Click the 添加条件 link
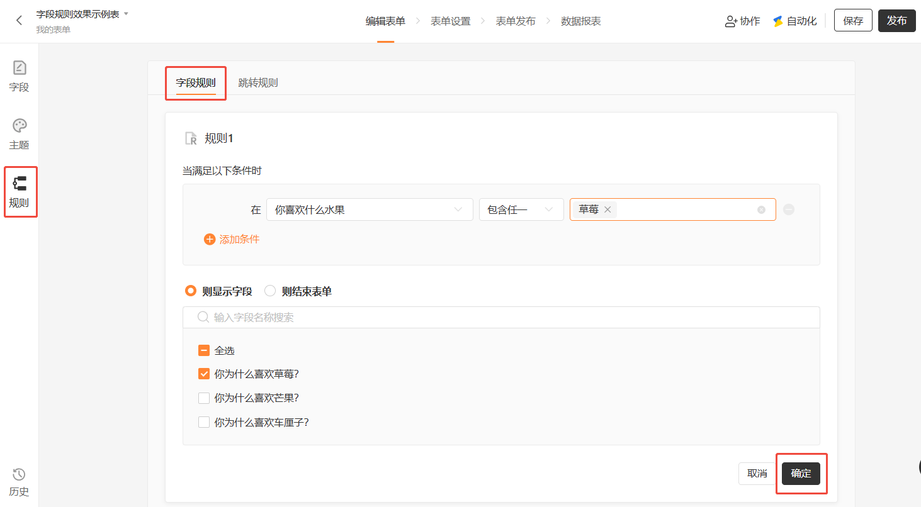Viewport: 921px width, 507px height. coord(232,239)
